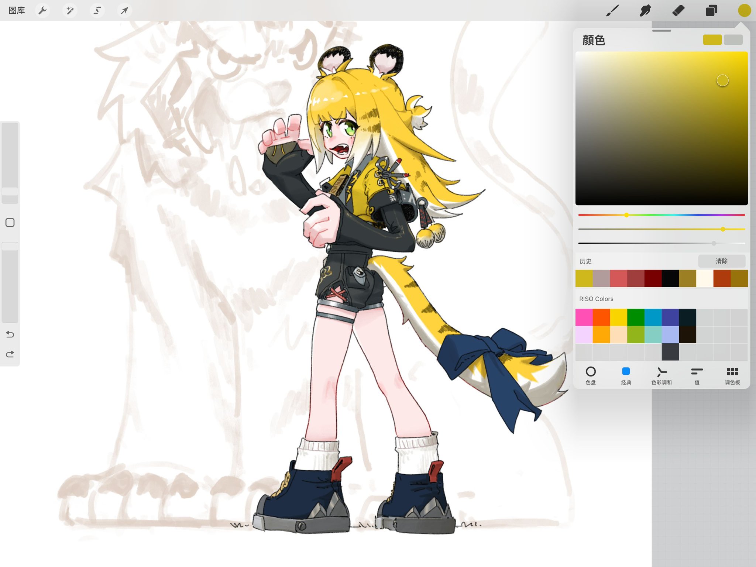The width and height of the screenshot is (756, 567).
Task: Click the color picker reticle in gradient
Action: click(x=722, y=80)
